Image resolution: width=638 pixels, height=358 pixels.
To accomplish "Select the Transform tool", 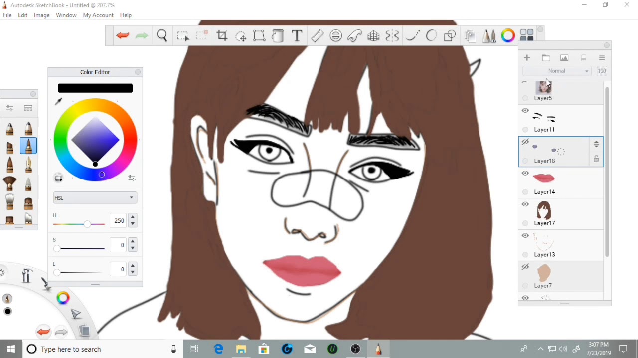I will point(259,36).
